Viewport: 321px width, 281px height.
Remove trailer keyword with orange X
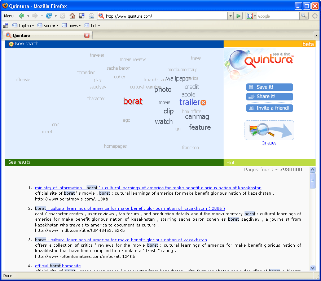point(203,103)
